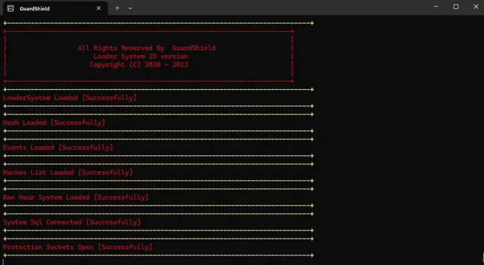The width and height of the screenshot is (484, 265).
Task: Click the 'Copyright (C) 2020 - 2023' text
Action: (138, 65)
